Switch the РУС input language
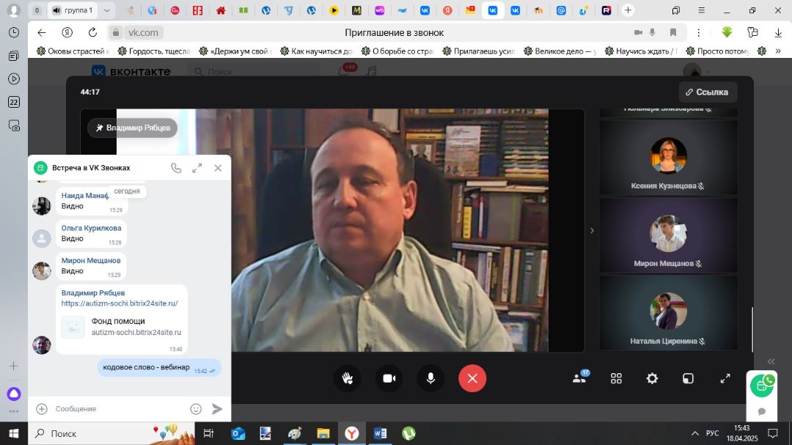 [712, 433]
